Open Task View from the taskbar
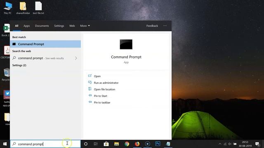Viewport: 264px width, 148px height. point(96,144)
